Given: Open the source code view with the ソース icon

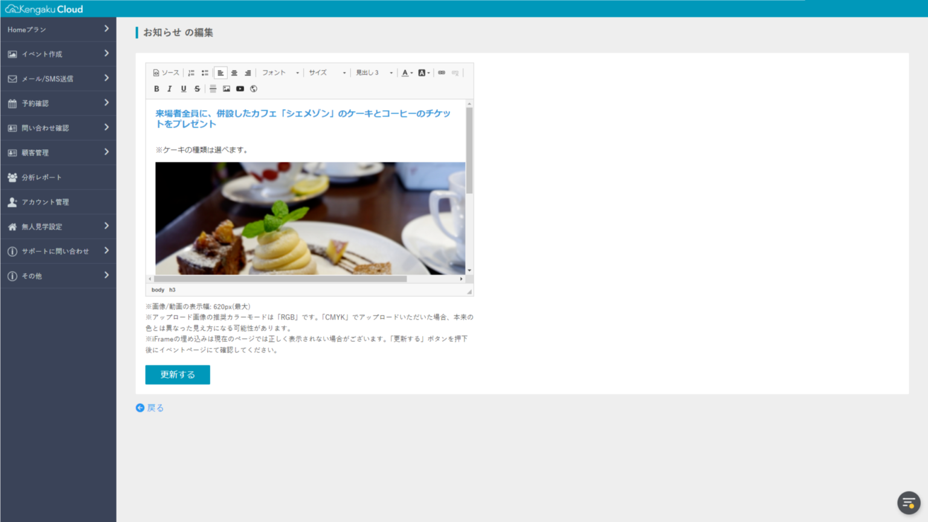Looking at the screenshot, I should pyautogui.click(x=166, y=72).
